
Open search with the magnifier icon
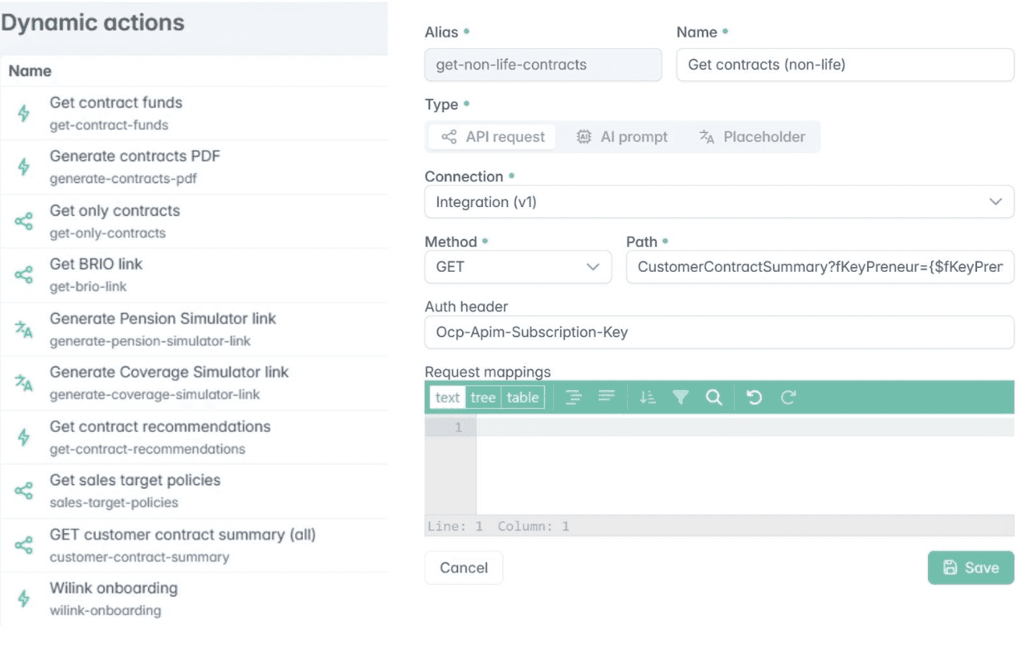click(714, 397)
